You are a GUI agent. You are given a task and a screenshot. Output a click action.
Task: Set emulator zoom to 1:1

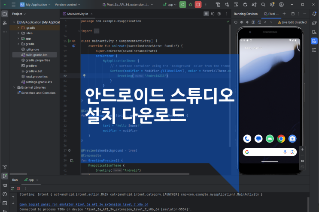[x=302, y=161]
